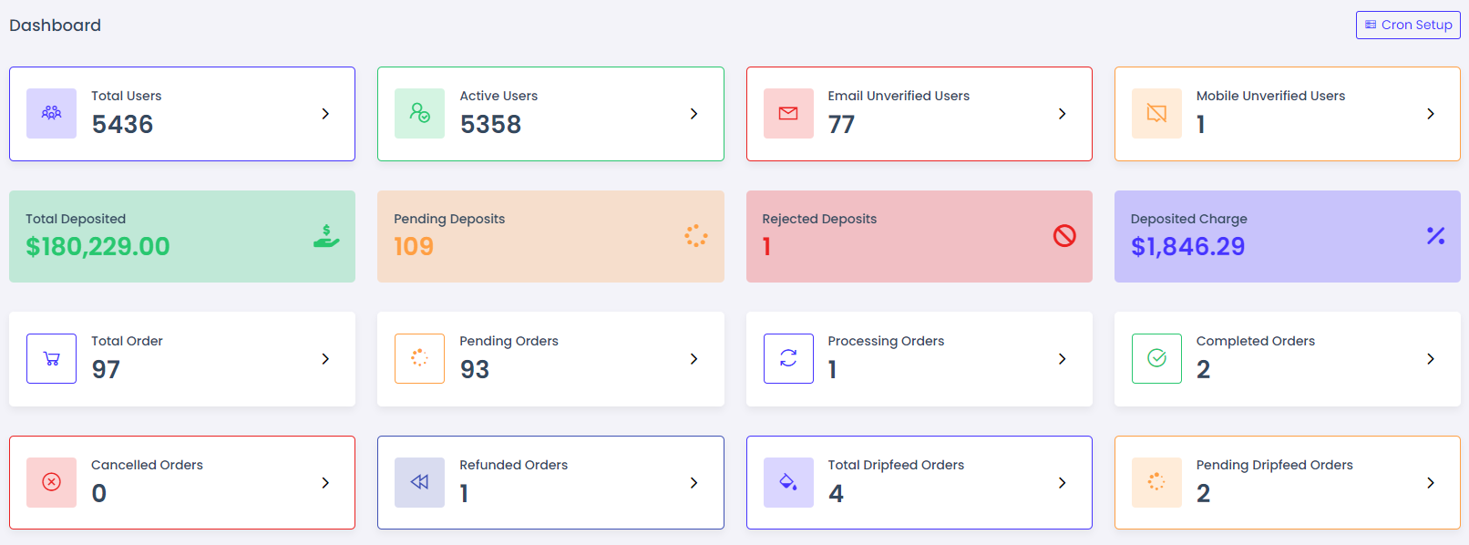Open the Total Deposited green card
The image size is (1469, 545).
[x=182, y=236]
